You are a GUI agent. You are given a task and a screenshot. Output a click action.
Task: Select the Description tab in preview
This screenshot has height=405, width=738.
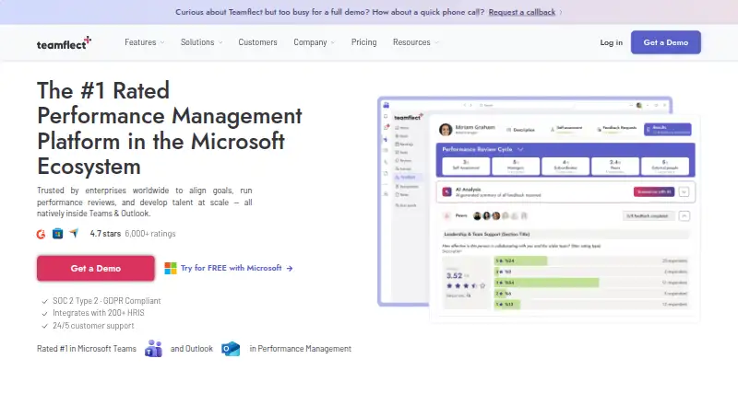[520, 130]
